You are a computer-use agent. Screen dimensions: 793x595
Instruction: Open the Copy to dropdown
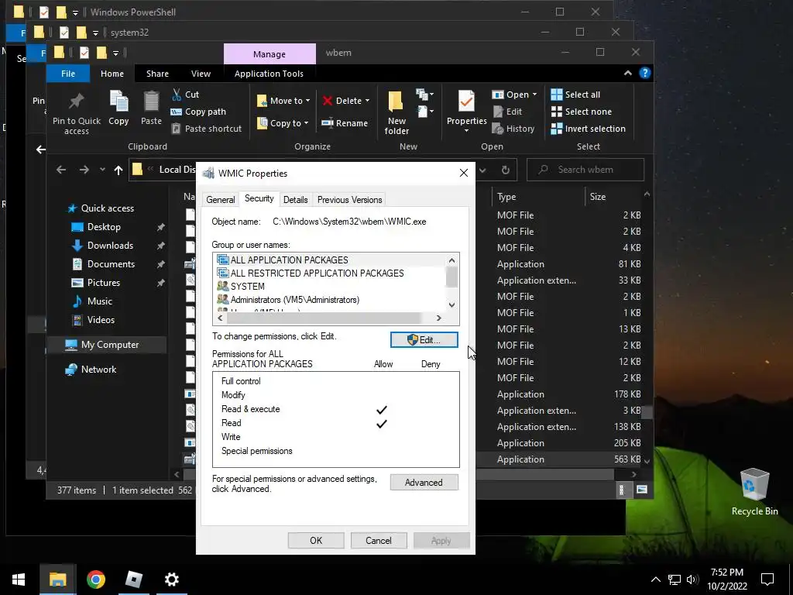coord(283,123)
